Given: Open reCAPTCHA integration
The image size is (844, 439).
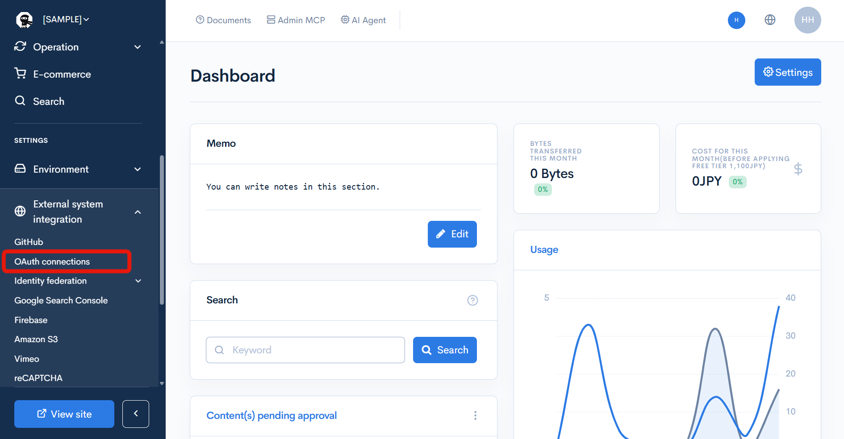Looking at the screenshot, I should pyautogui.click(x=38, y=378).
